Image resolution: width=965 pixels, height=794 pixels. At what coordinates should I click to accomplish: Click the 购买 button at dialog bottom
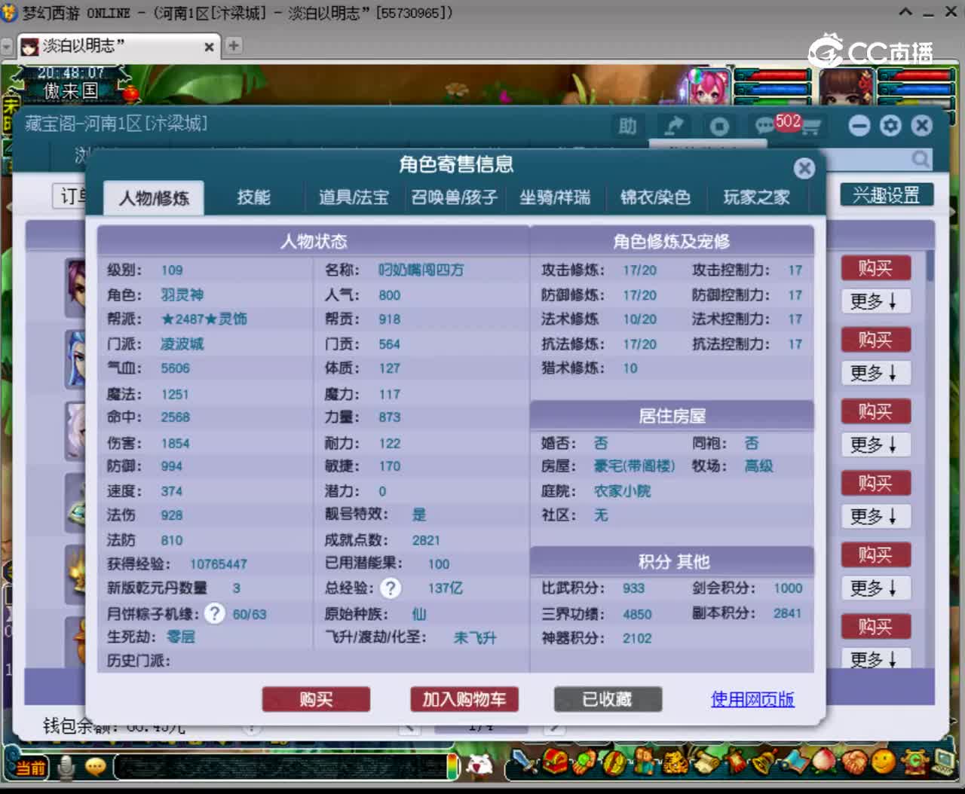pyautogui.click(x=316, y=699)
